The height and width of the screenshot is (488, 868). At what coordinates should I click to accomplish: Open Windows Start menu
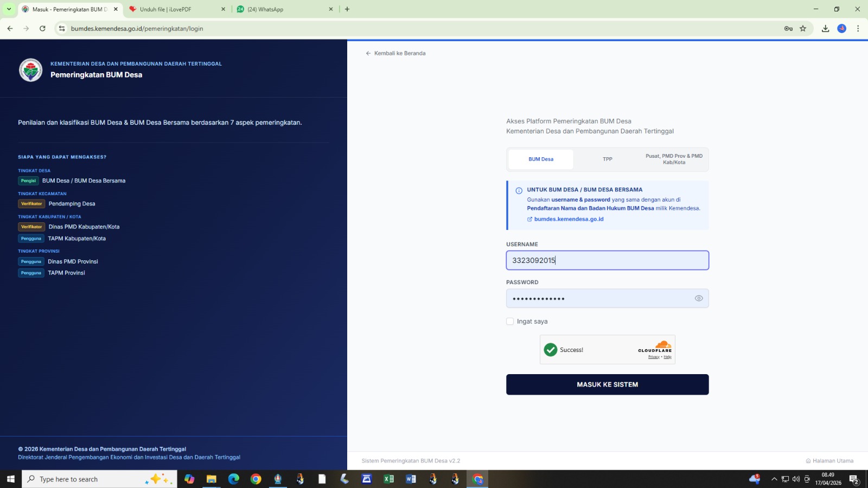coord(10,479)
